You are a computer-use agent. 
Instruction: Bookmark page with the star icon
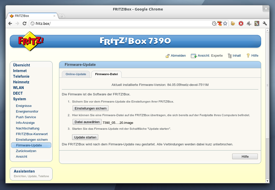(x=225, y=24)
